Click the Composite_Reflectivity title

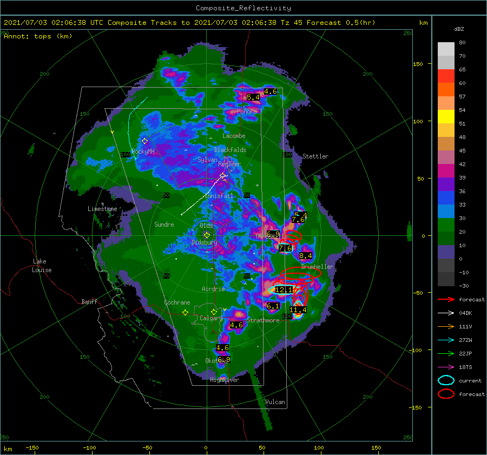point(243,8)
